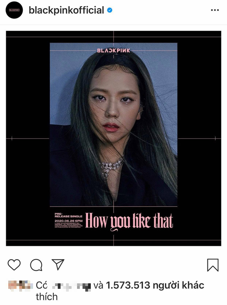This screenshot has height=305, width=227.
Task: Click the 2020.06.26 6PM release date
Action: pyautogui.click(x=68, y=221)
